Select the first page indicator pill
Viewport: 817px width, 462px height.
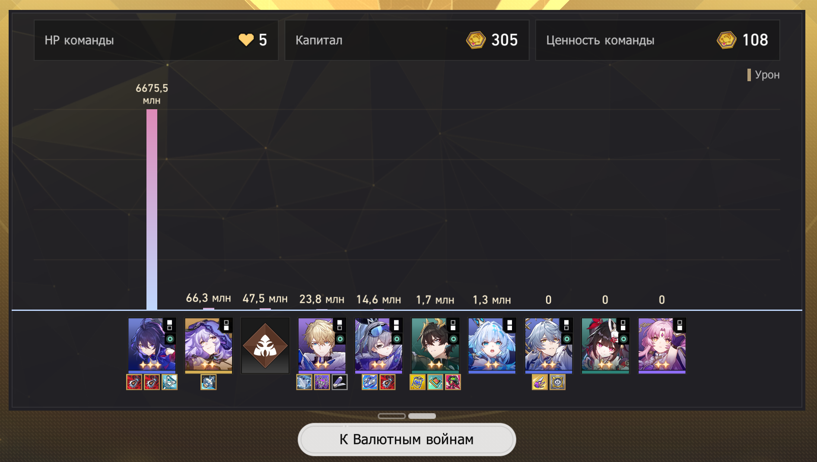pos(391,416)
